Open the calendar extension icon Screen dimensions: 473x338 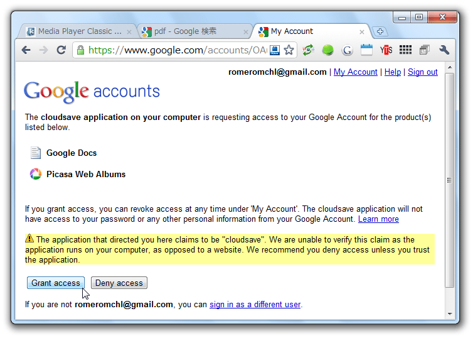366,50
